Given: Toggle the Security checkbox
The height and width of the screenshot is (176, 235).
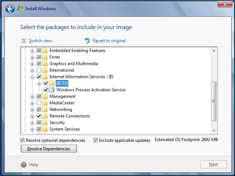Looking at the screenshot, I should pos(39,123).
